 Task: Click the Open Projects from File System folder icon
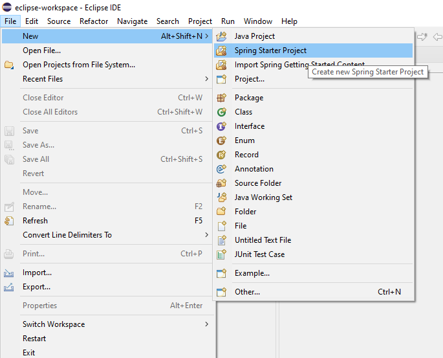click(9, 65)
